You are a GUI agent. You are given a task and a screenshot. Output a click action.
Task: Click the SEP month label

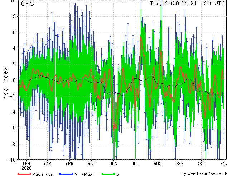(180, 164)
